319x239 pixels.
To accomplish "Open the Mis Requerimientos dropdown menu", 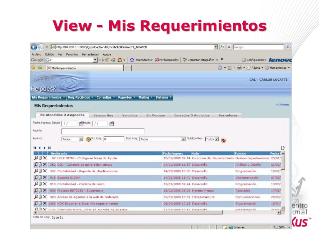I will click(x=49, y=98).
